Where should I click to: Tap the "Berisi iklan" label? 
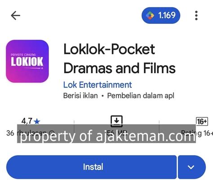(80, 96)
